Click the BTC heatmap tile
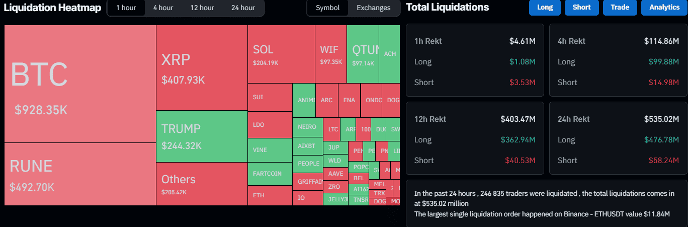The height and width of the screenshot is (227, 688). (80, 84)
